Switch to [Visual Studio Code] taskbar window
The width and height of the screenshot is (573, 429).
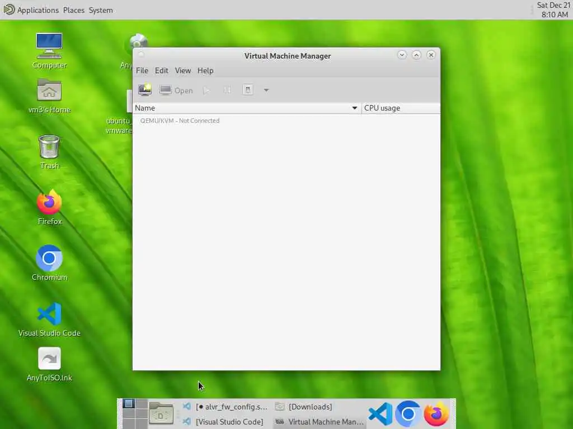pyautogui.click(x=225, y=422)
